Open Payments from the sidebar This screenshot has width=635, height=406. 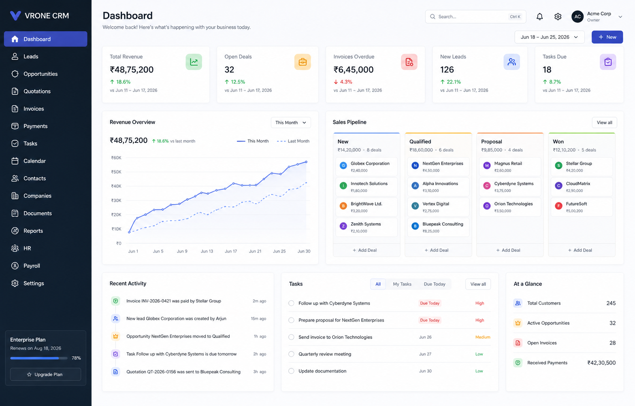coord(45,126)
